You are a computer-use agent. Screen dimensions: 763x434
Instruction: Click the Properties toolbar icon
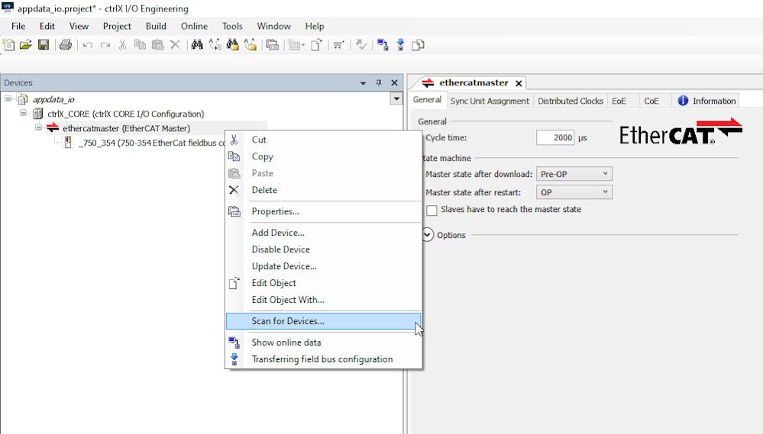pyautogui.click(x=273, y=45)
